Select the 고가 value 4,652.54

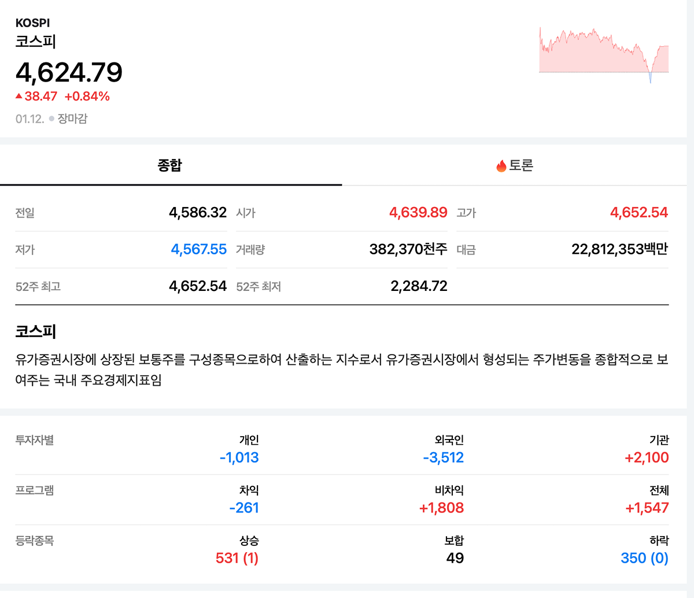pos(638,212)
